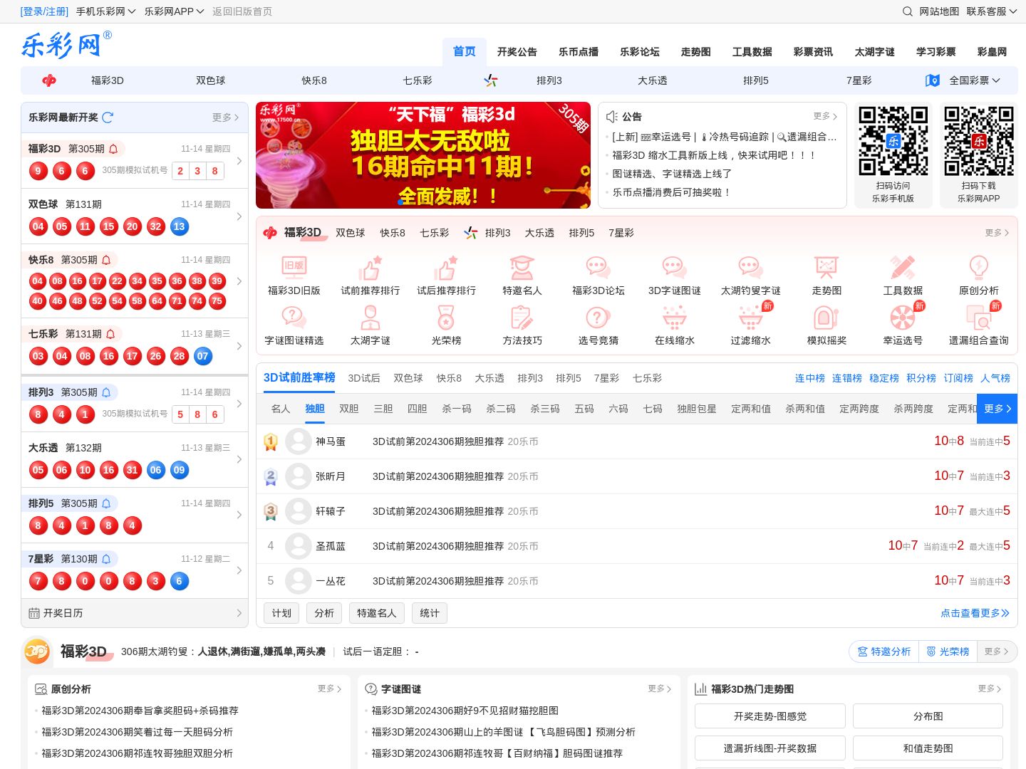Select 3D试后 tab
This screenshot has width=1026, height=769.
[x=364, y=378]
